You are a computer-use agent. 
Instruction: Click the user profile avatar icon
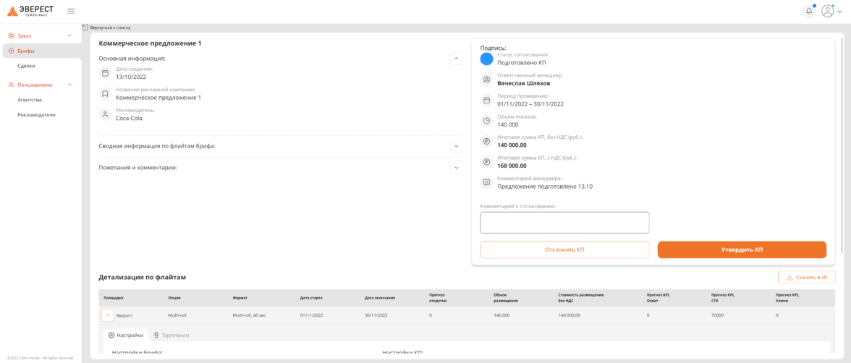(827, 11)
